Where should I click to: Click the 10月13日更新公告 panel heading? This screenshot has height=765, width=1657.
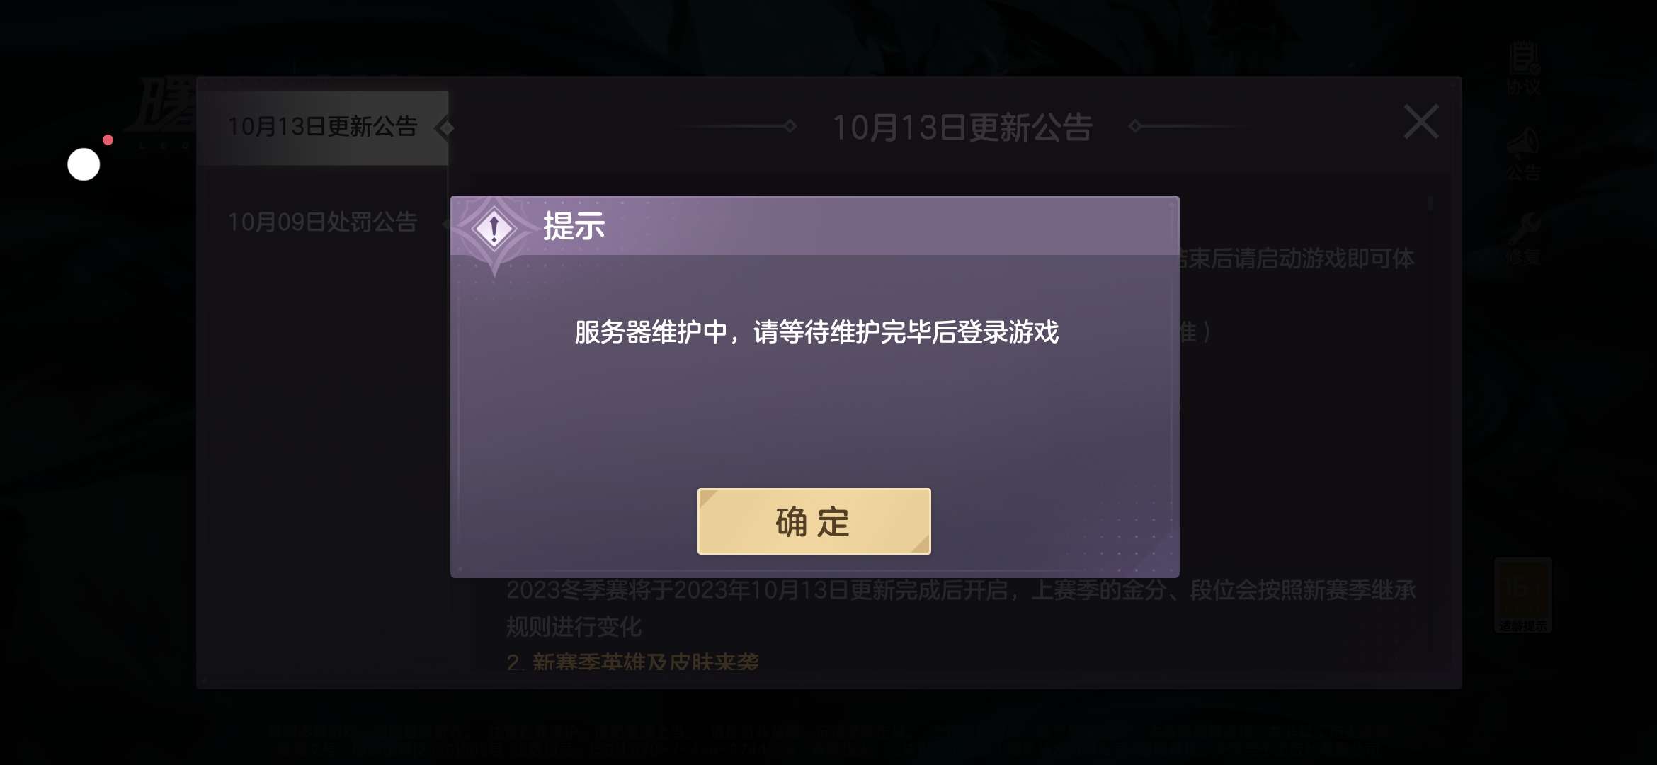962,127
